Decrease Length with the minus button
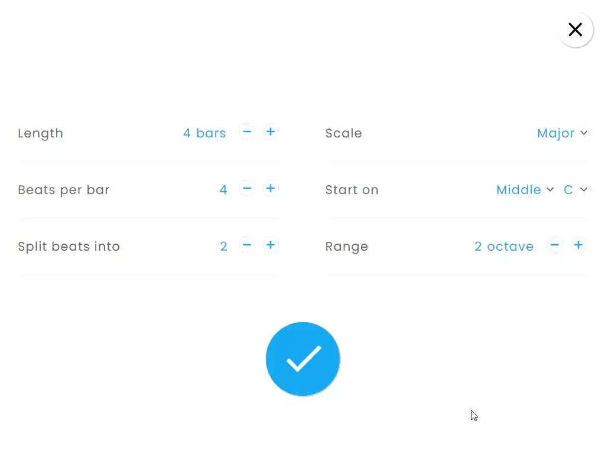This screenshot has height=453, width=605. pyautogui.click(x=247, y=132)
